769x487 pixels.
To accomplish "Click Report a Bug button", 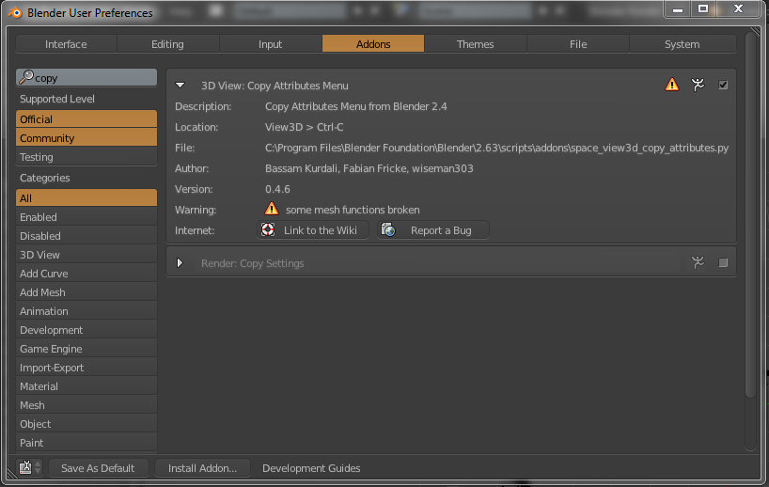I will (x=433, y=230).
